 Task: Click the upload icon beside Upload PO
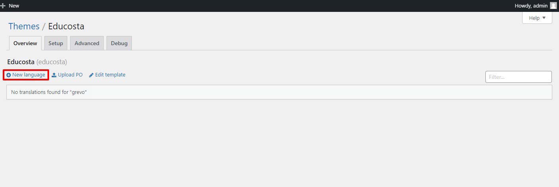coord(54,74)
